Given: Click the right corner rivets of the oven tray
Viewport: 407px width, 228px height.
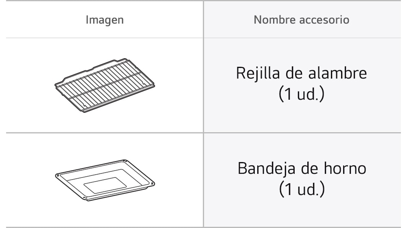Looking at the screenshot, I should (x=152, y=184).
